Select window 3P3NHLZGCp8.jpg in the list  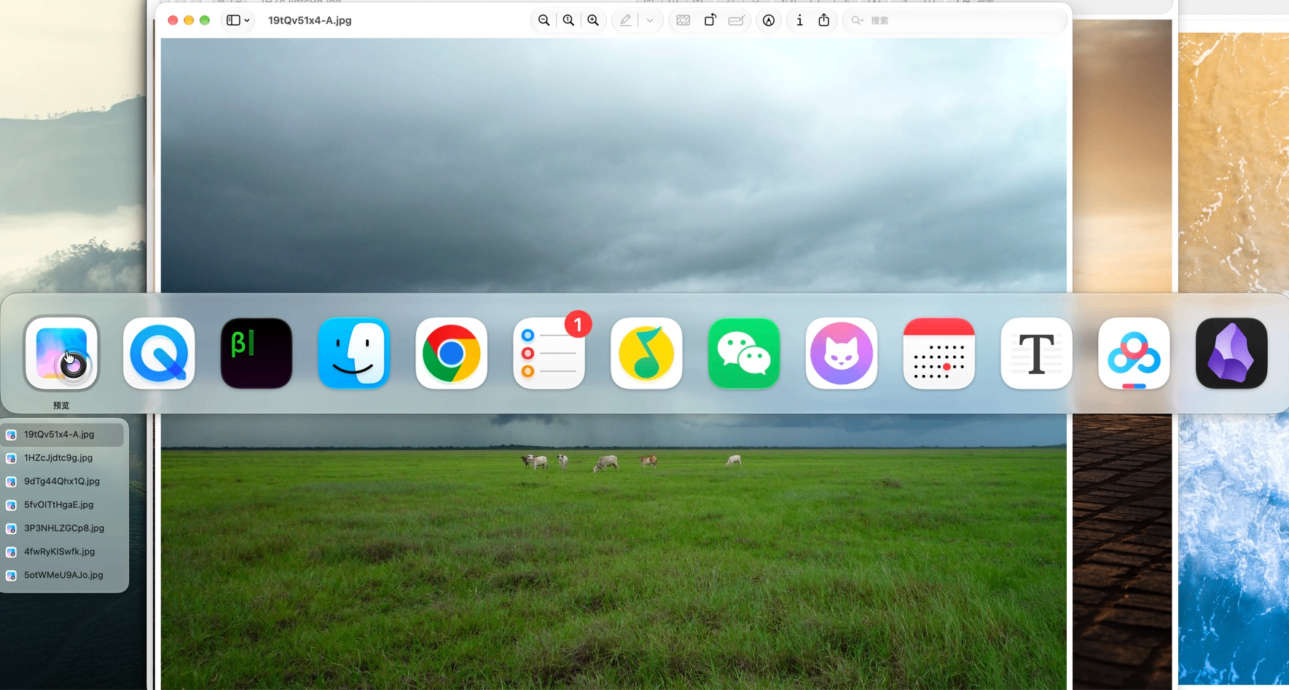[x=63, y=528]
